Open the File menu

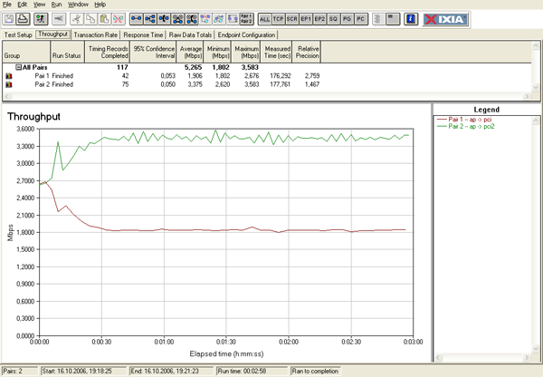coord(7,5)
